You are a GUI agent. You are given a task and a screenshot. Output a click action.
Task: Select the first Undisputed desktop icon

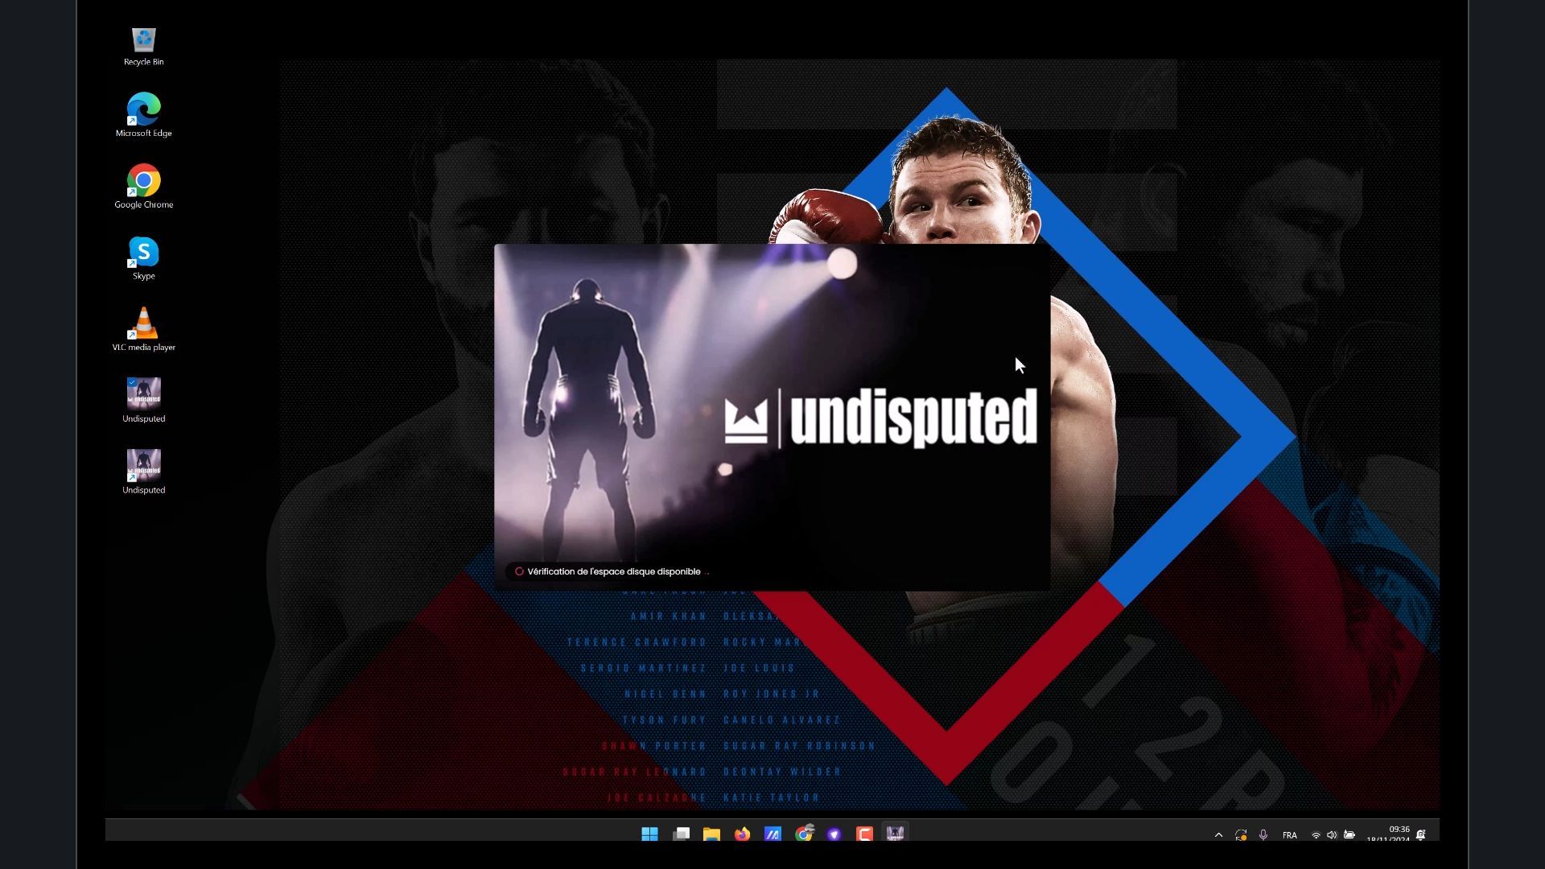click(x=143, y=401)
